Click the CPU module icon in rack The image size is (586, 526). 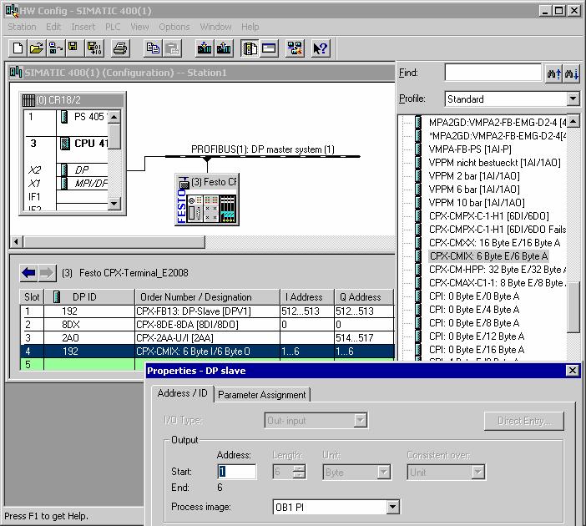click(65, 143)
